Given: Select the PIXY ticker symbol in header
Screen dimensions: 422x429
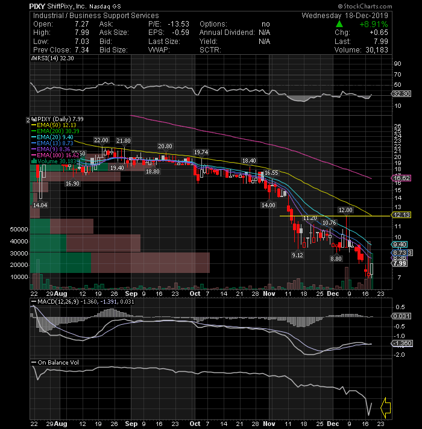Looking at the screenshot, I should (37, 6).
